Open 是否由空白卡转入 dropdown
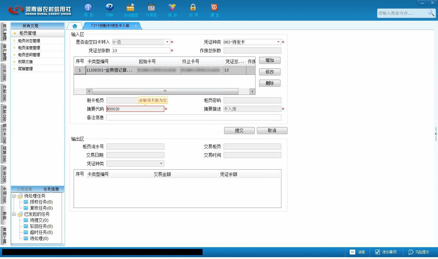The height and width of the screenshot is (259, 438). 167,42
